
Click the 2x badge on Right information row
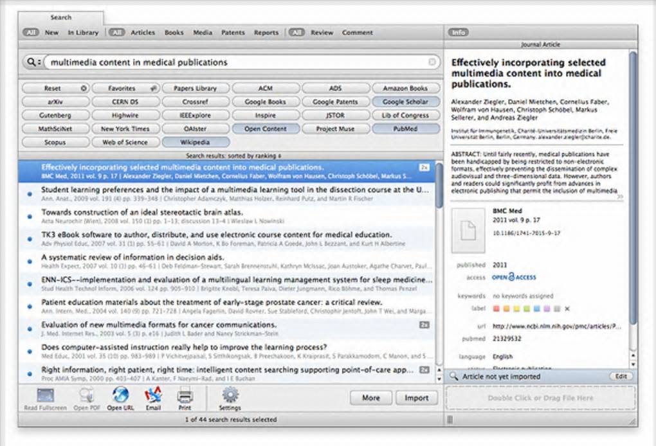(424, 370)
